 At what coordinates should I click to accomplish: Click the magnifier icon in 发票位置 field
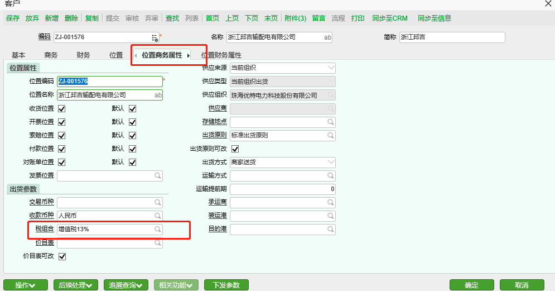(x=158, y=176)
